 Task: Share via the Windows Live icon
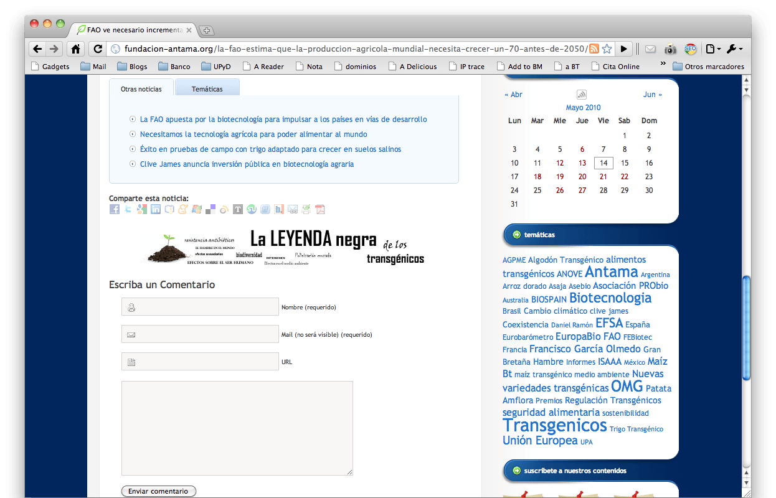click(197, 209)
